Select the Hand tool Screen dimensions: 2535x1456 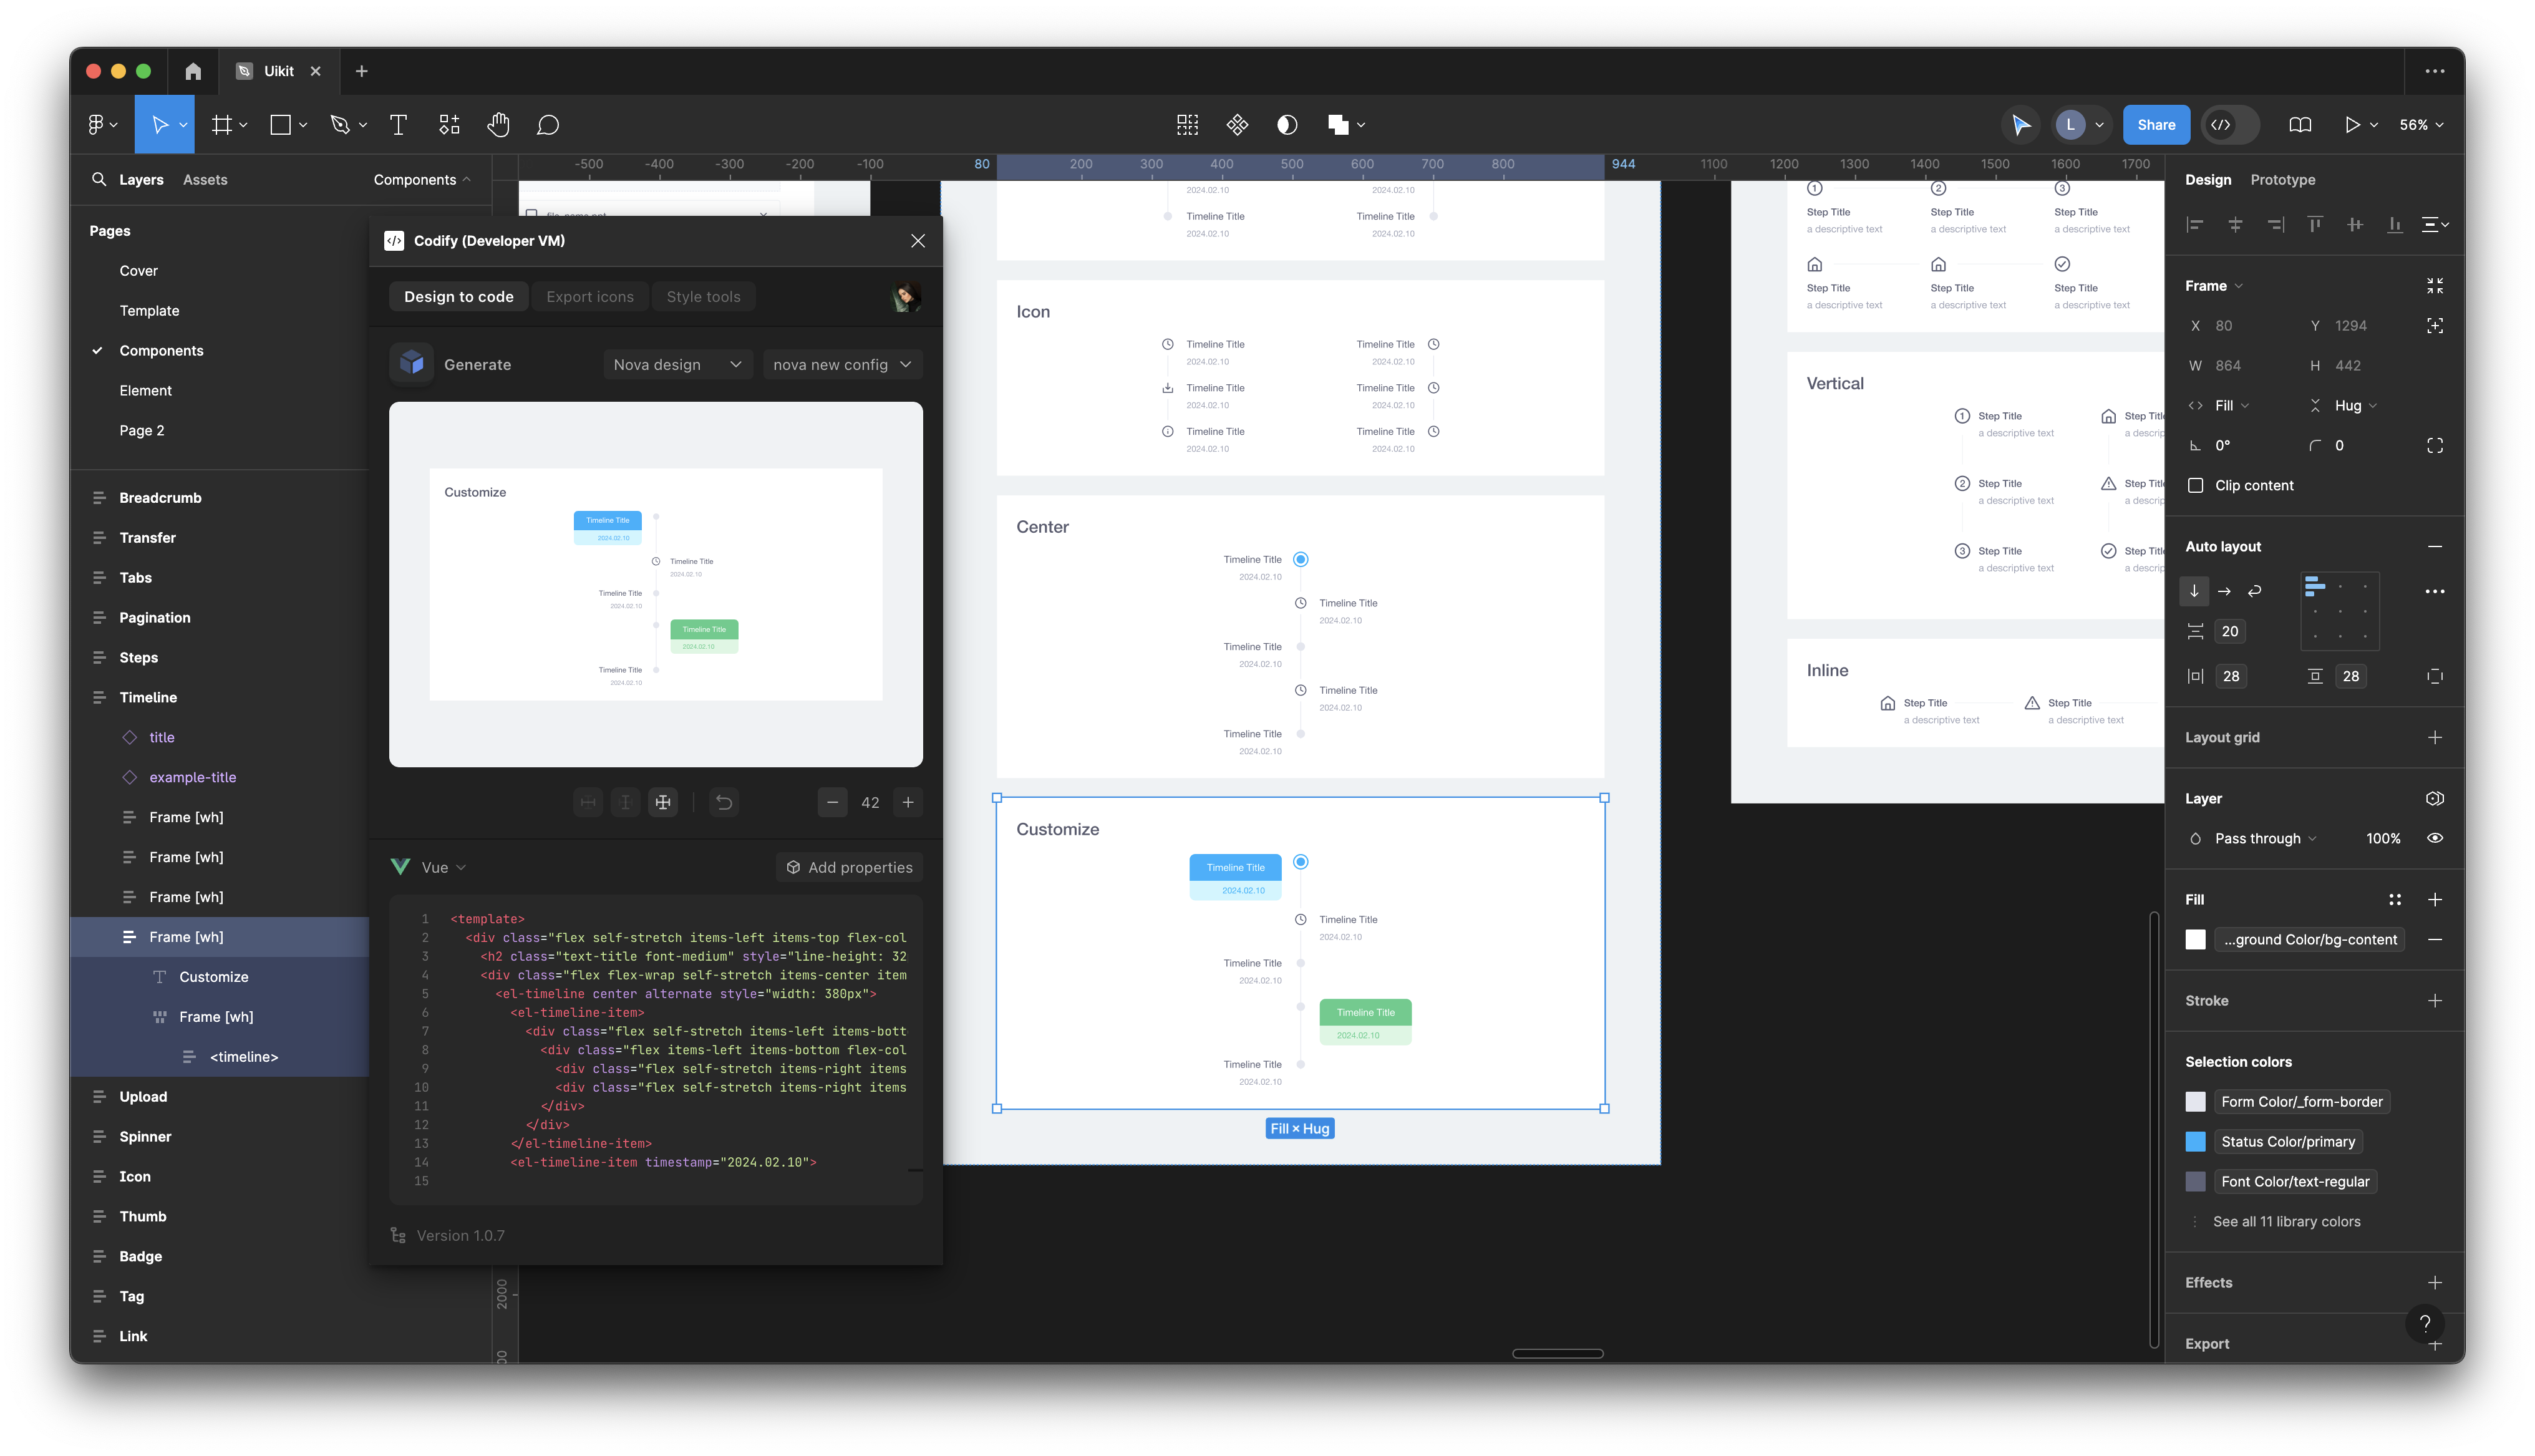[498, 125]
